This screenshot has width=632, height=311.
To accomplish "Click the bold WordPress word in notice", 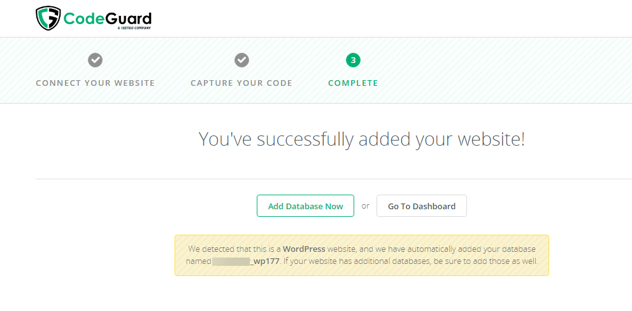I will click(304, 249).
